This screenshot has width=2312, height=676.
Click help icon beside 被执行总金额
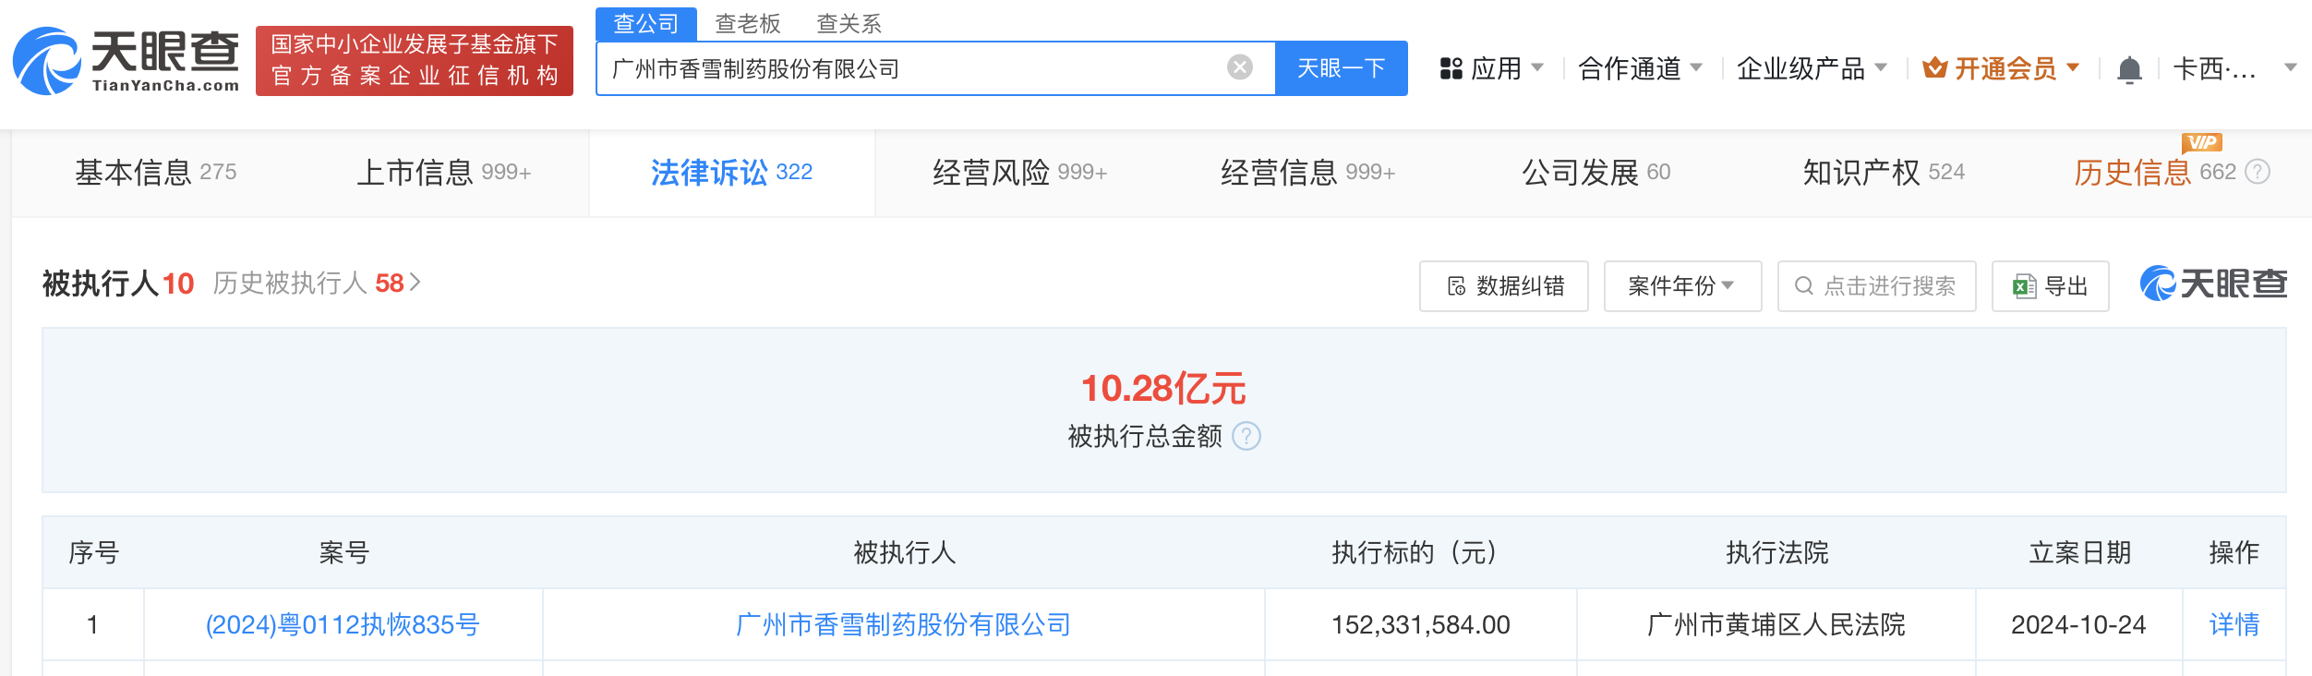(x=1246, y=436)
